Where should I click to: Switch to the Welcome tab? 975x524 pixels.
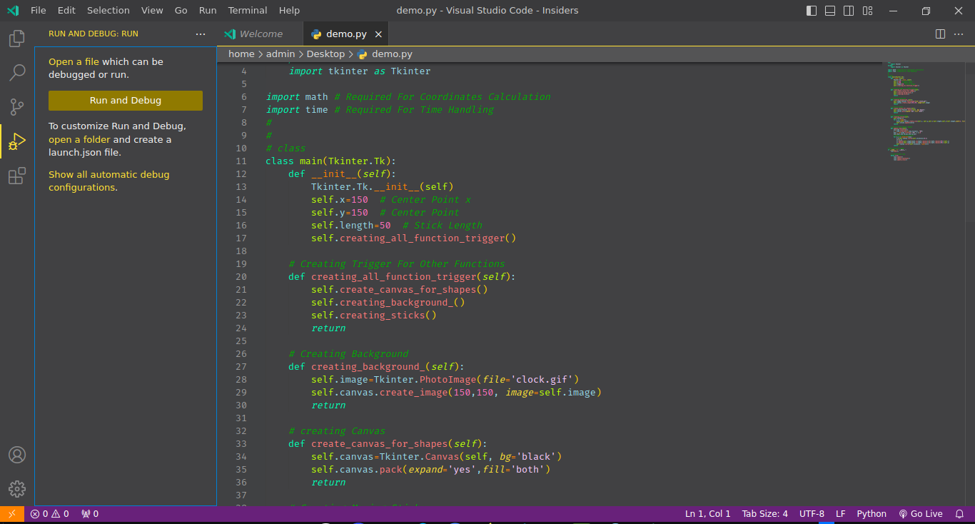tap(260, 34)
